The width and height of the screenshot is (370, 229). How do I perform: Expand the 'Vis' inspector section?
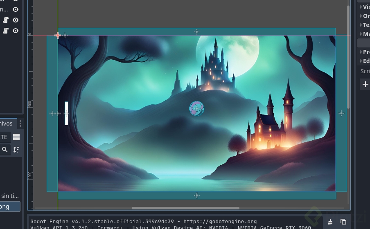click(x=365, y=7)
